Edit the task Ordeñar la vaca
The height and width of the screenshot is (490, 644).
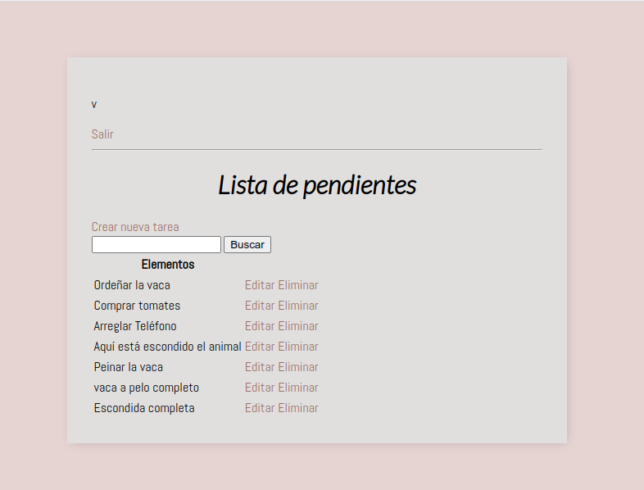coord(259,285)
